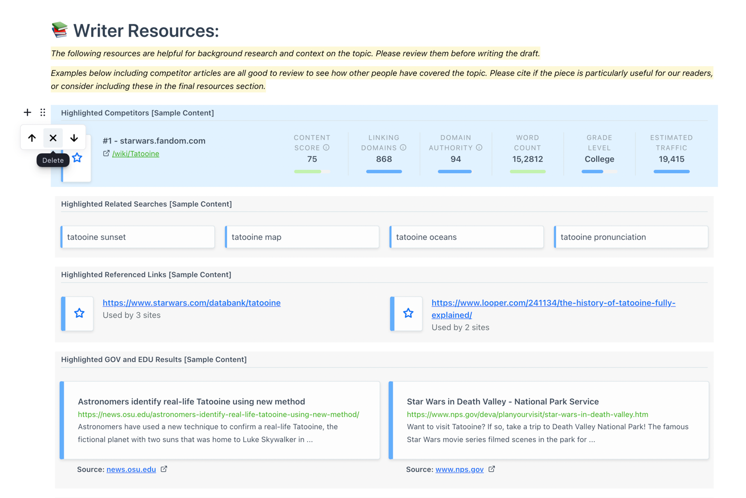Open the /wiki/Tatooine link
This screenshot has width=746, height=498.
click(136, 153)
